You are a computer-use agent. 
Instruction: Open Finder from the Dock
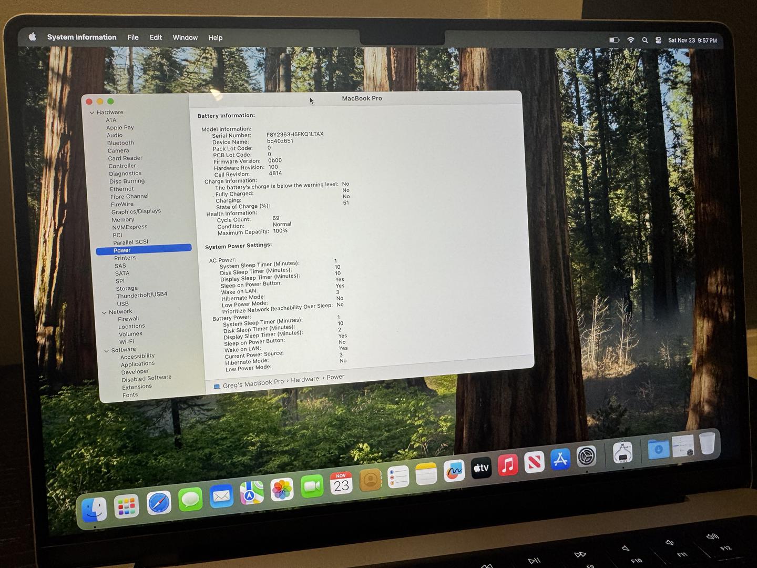[95, 509]
